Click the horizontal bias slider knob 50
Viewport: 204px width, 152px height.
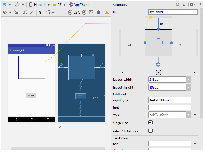coord(158,72)
